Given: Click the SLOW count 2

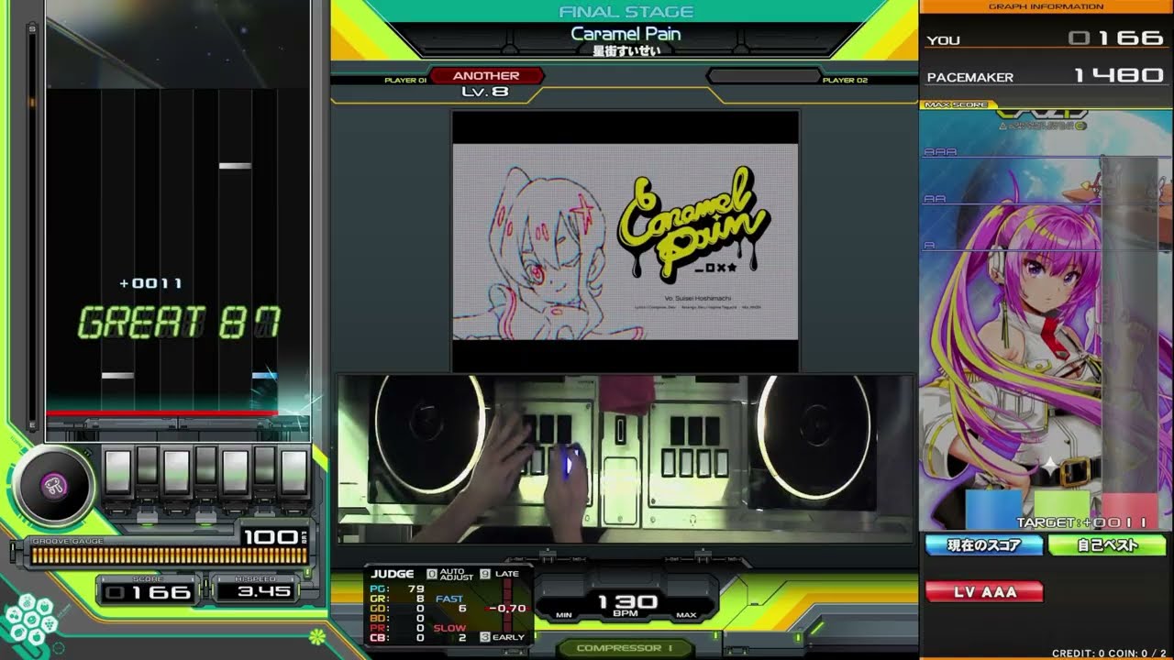Looking at the screenshot, I should 463,637.
